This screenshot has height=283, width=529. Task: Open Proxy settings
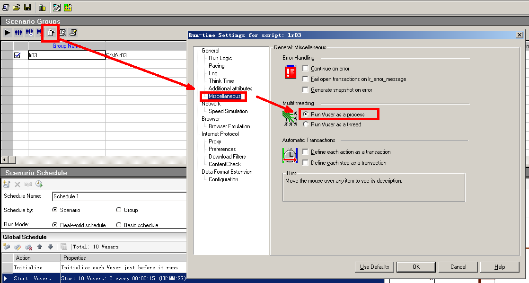tap(215, 141)
